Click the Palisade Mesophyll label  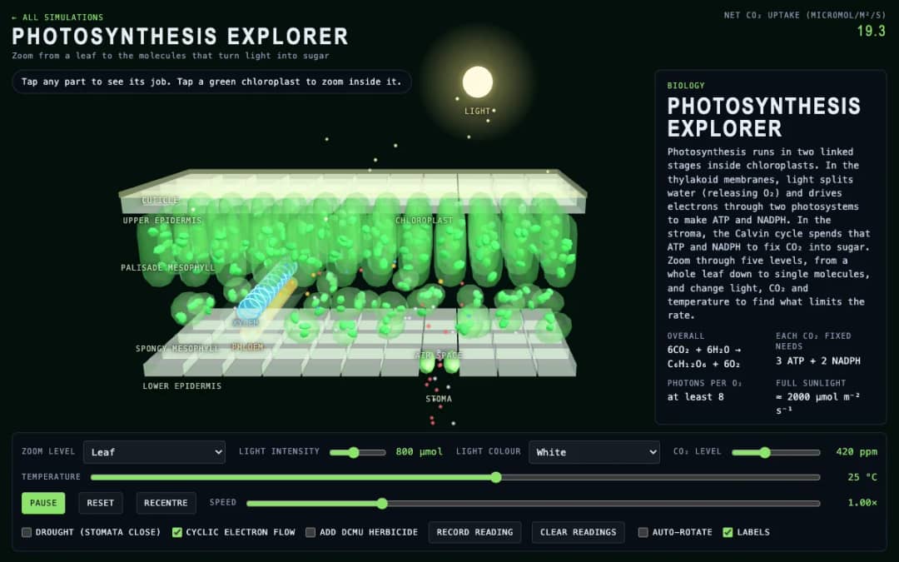(x=168, y=267)
